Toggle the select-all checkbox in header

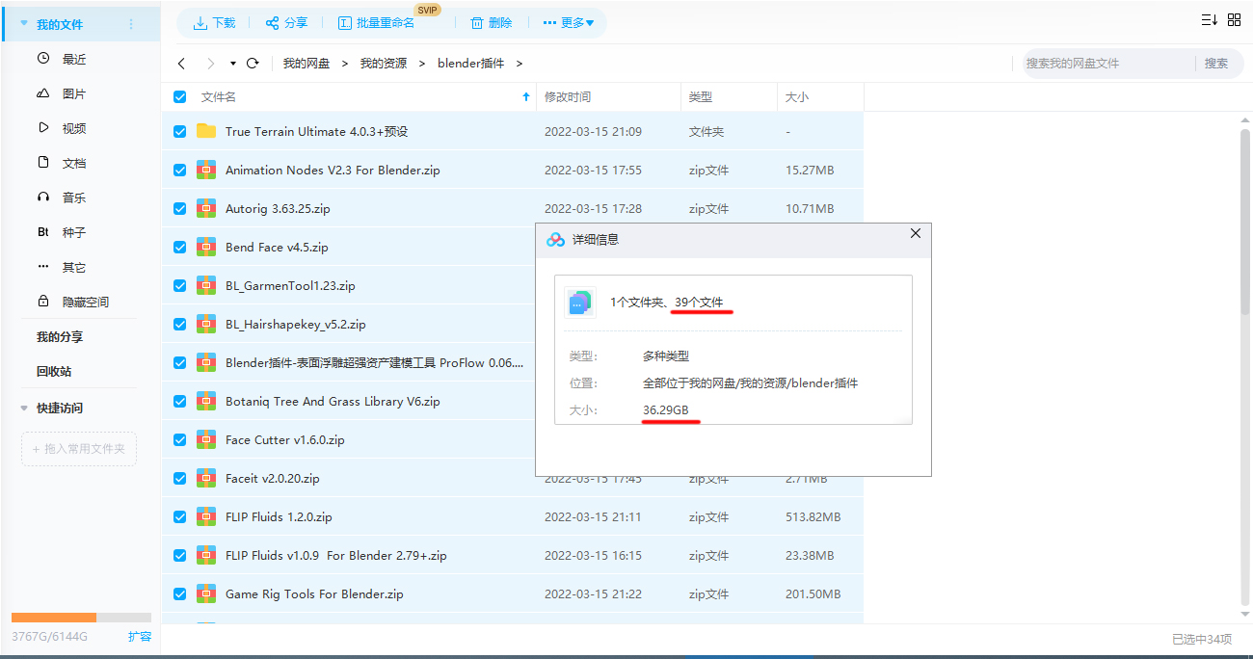pyautogui.click(x=179, y=97)
